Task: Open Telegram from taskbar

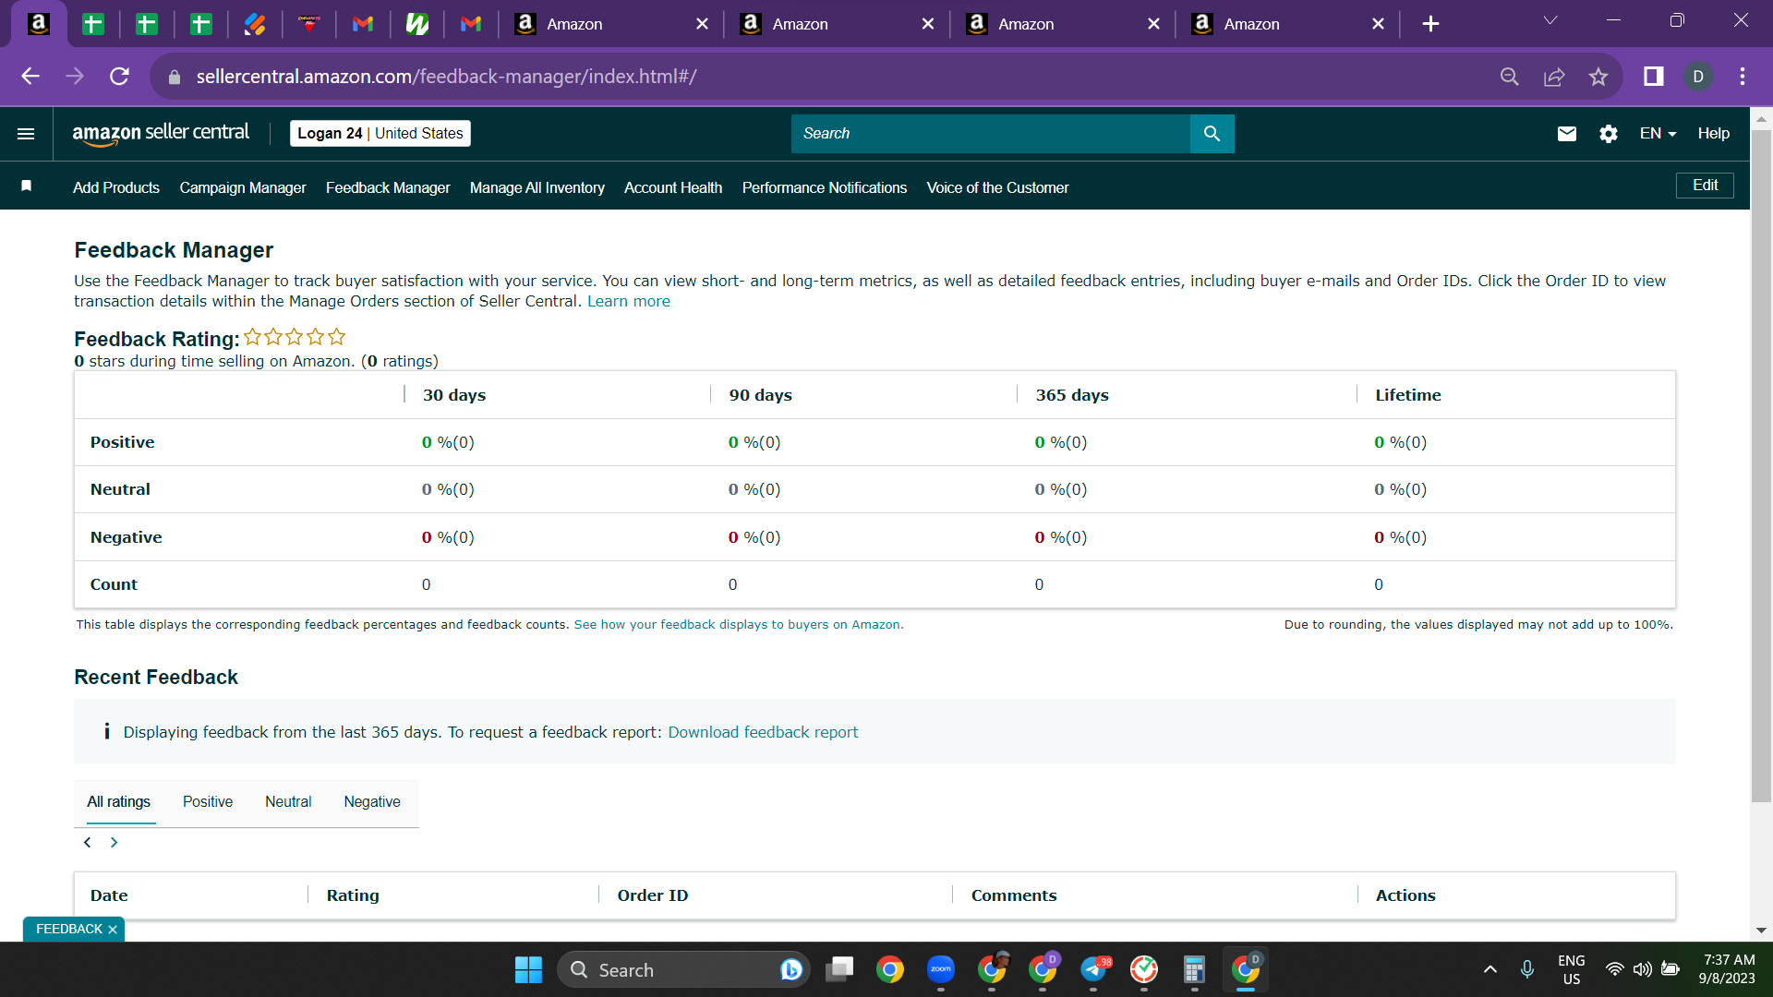Action: 1094,969
